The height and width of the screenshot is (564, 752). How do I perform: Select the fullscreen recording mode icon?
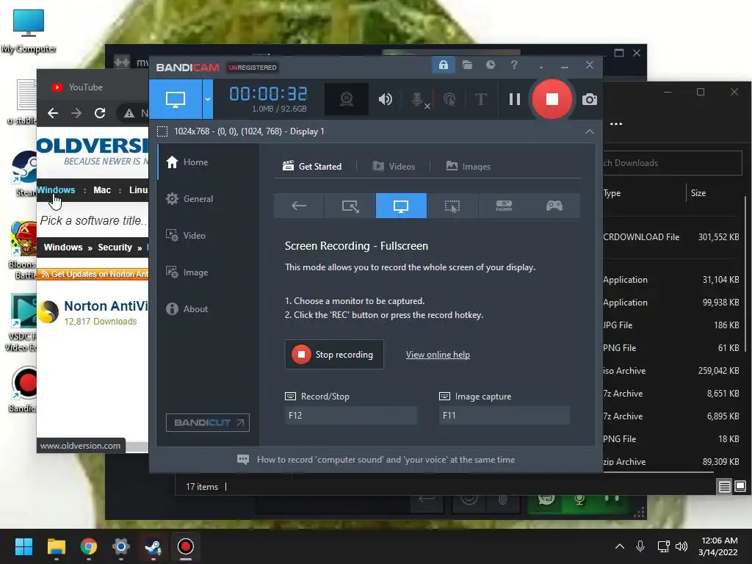401,206
